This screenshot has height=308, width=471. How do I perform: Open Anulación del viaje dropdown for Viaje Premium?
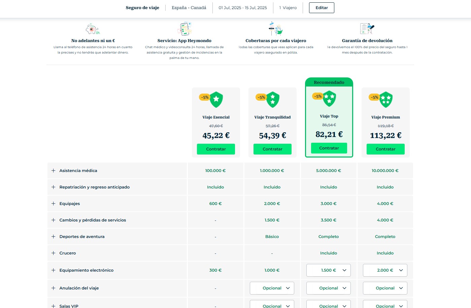[x=385, y=288]
